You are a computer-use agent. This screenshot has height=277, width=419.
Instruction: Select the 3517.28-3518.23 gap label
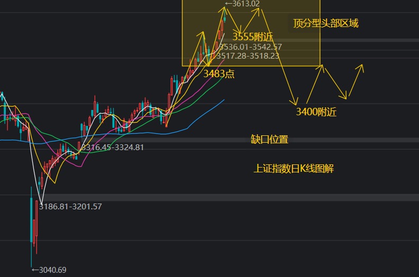coord(248,56)
